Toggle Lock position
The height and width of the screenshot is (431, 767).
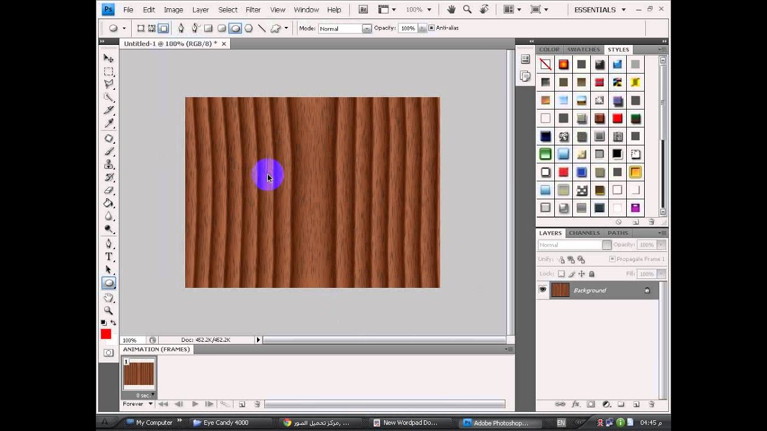581,274
